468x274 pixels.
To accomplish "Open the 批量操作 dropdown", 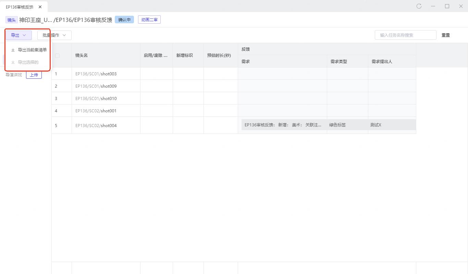I will point(54,35).
